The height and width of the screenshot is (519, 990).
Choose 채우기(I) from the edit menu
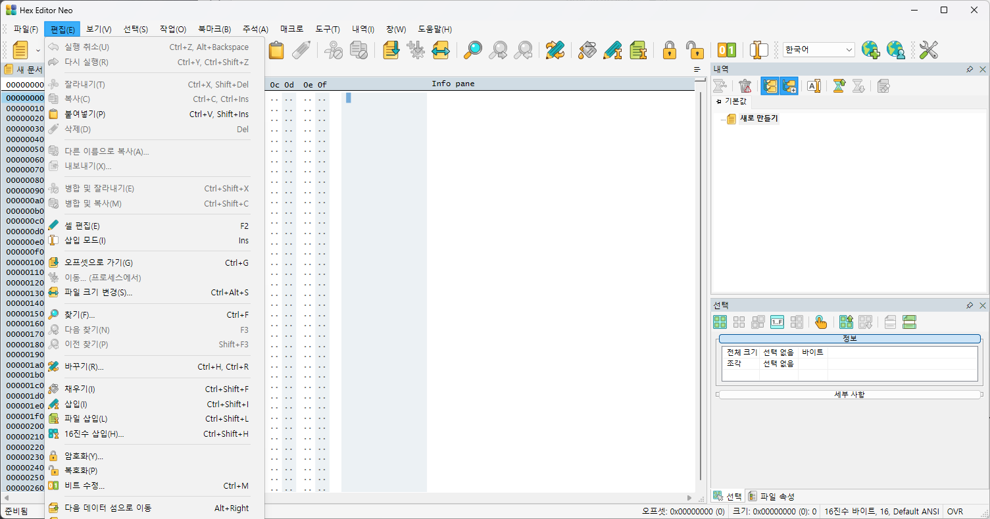[x=155, y=389]
